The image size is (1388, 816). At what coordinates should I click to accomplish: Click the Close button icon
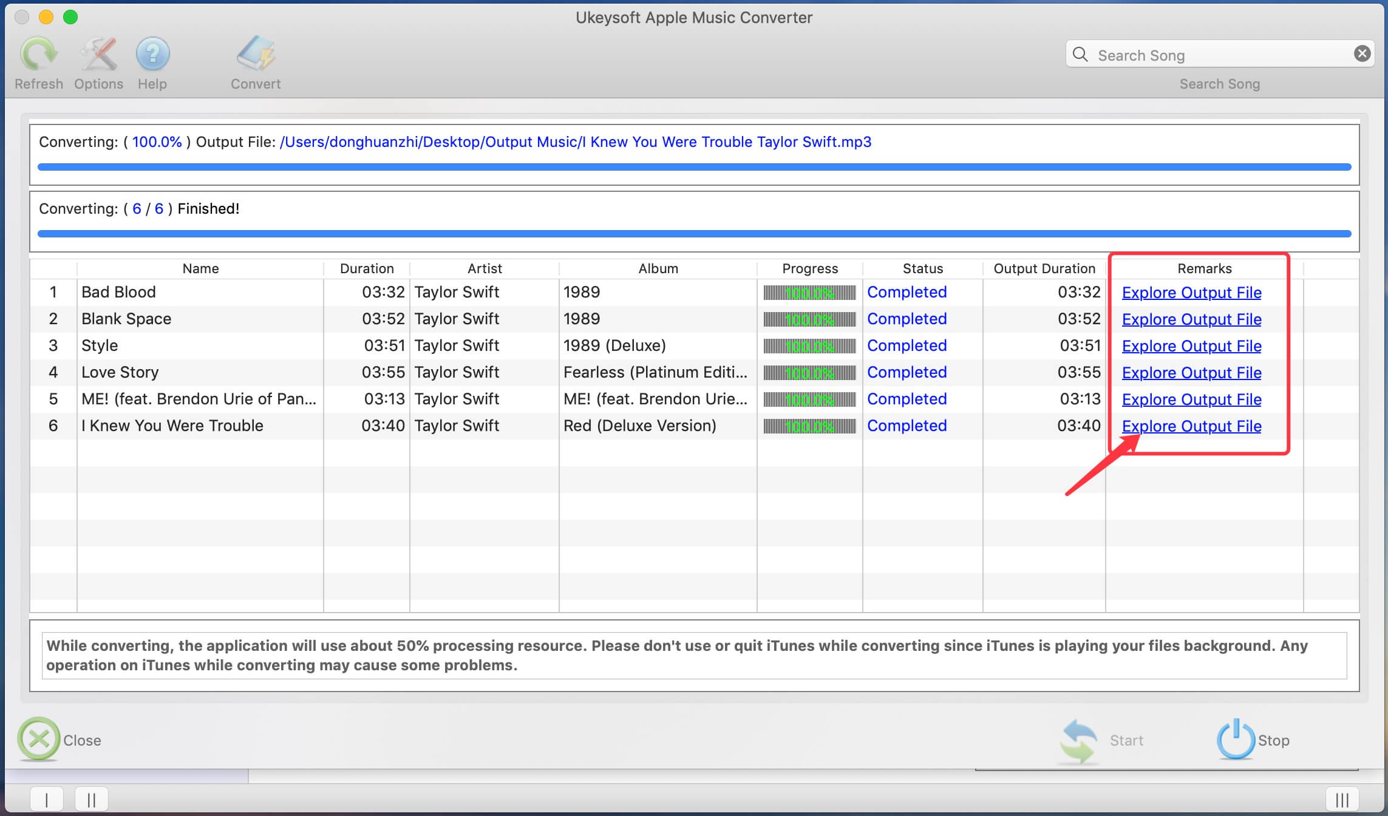tap(39, 738)
